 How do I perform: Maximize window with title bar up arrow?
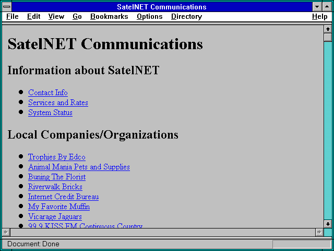(327, 7)
